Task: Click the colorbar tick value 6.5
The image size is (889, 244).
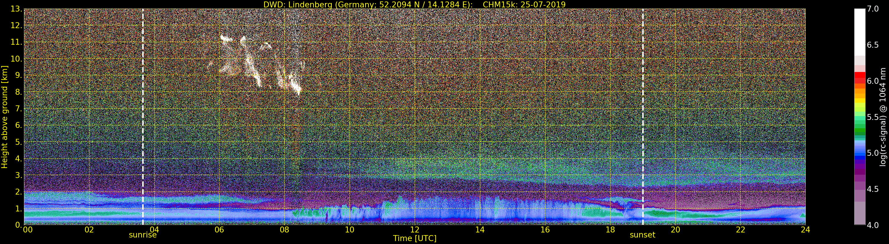Action: pyautogui.click(x=873, y=45)
